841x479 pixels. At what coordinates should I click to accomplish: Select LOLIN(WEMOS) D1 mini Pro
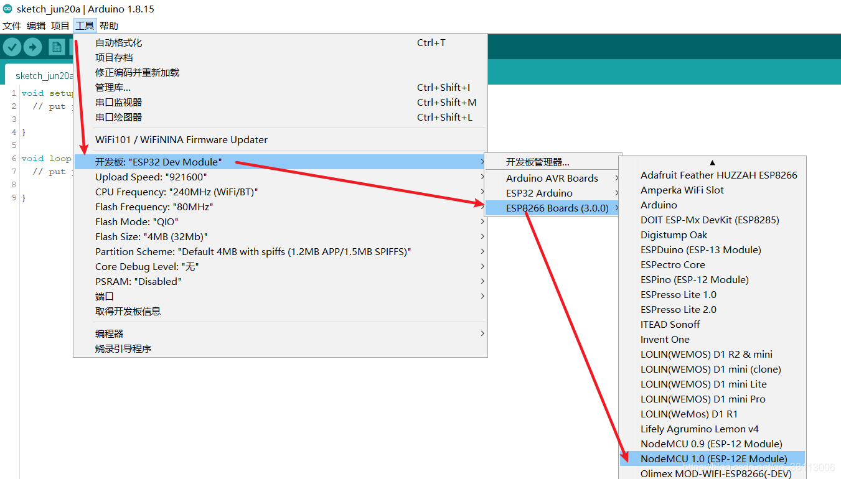coord(712,399)
